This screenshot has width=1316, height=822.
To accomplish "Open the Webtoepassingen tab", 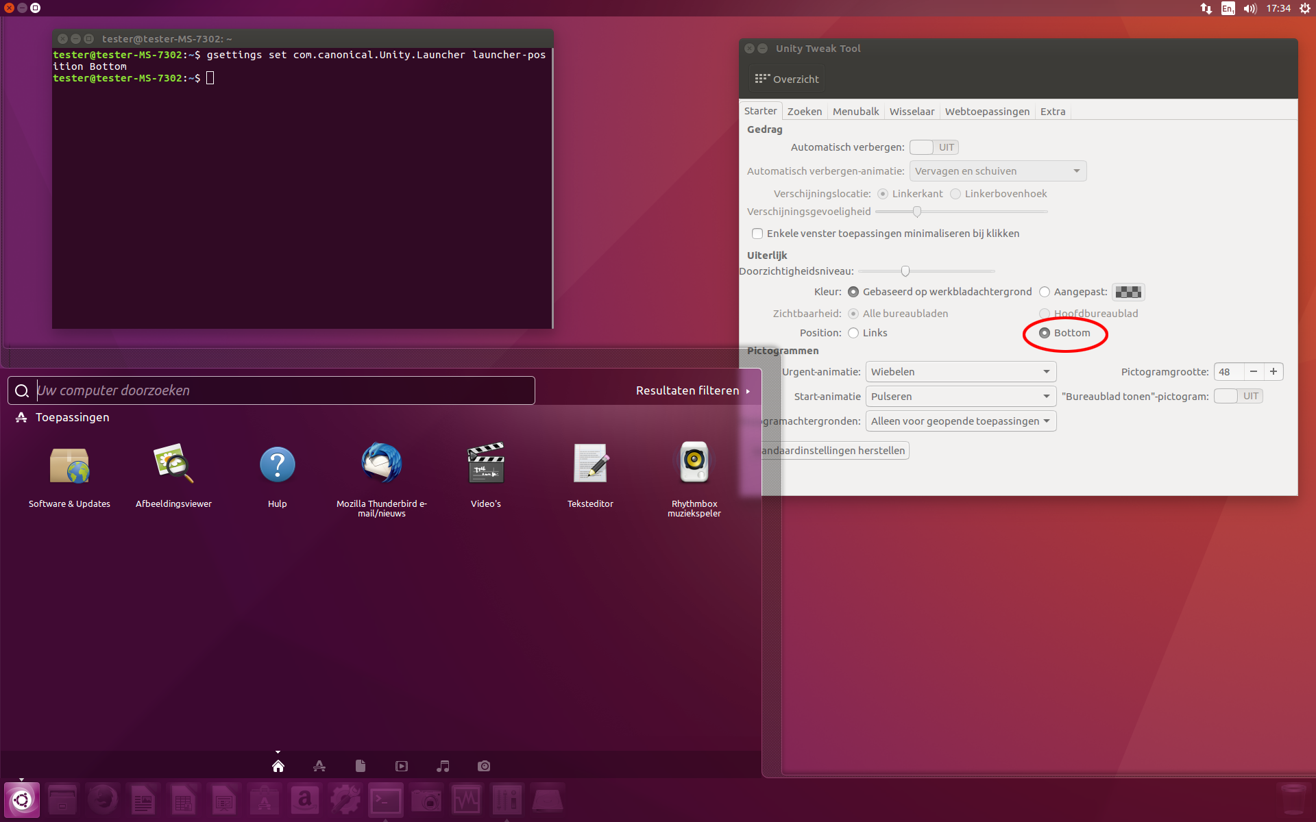I will point(986,112).
